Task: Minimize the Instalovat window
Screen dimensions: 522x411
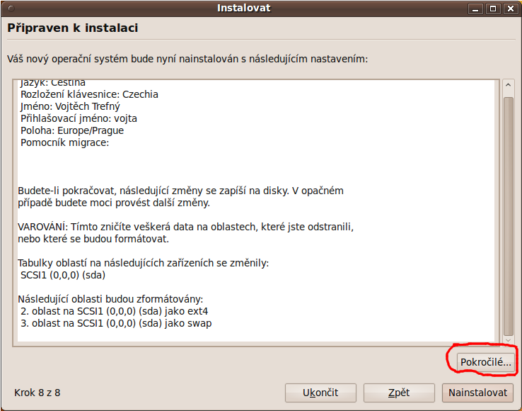Action: (475, 9)
